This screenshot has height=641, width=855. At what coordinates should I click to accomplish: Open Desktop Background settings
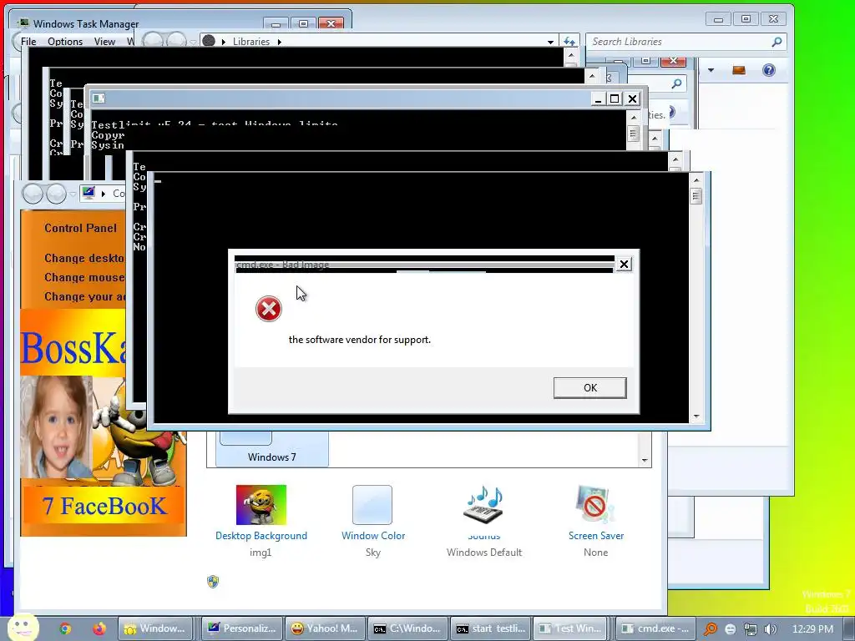pyautogui.click(x=261, y=536)
